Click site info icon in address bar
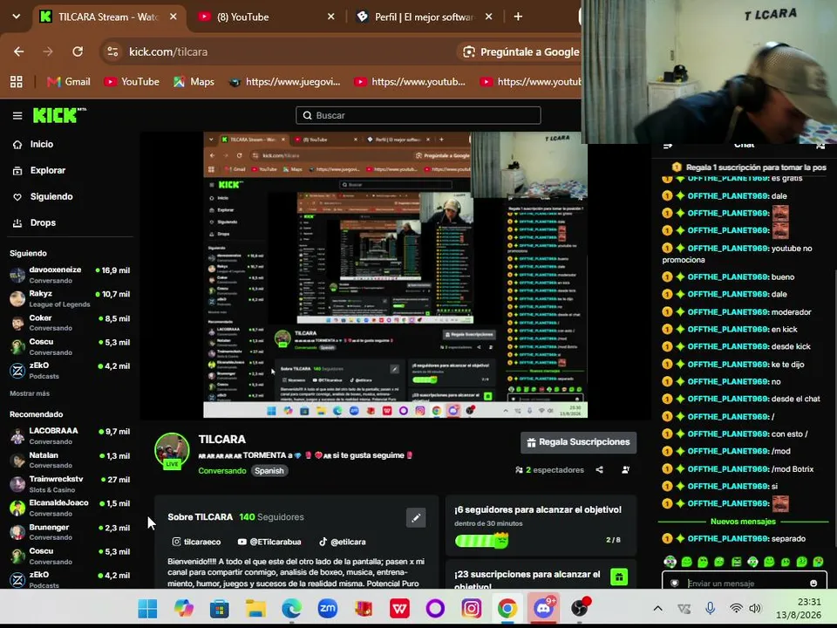The width and height of the screenshot is (837, 628). (112, 51)
